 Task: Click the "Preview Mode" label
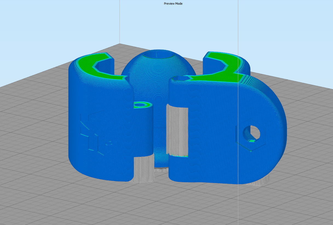pos(173,4)
